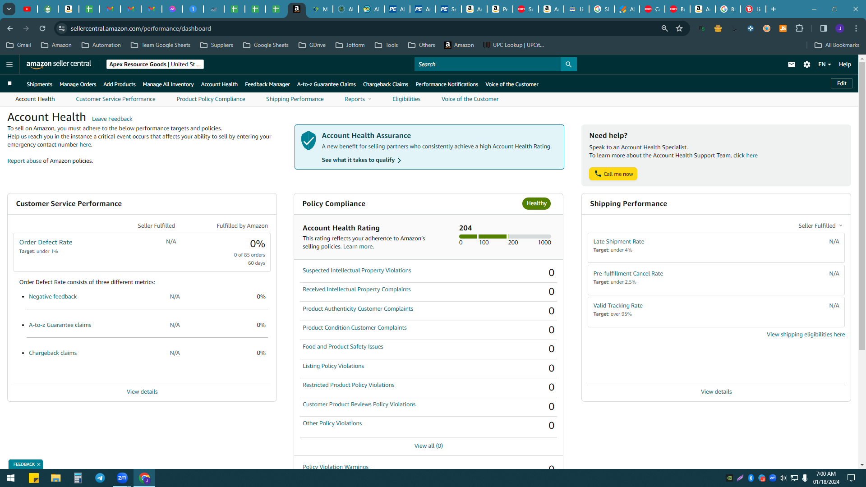Click the bookmark flag icon in the favorites bar

pyautogui.click(x=9, y=84)
